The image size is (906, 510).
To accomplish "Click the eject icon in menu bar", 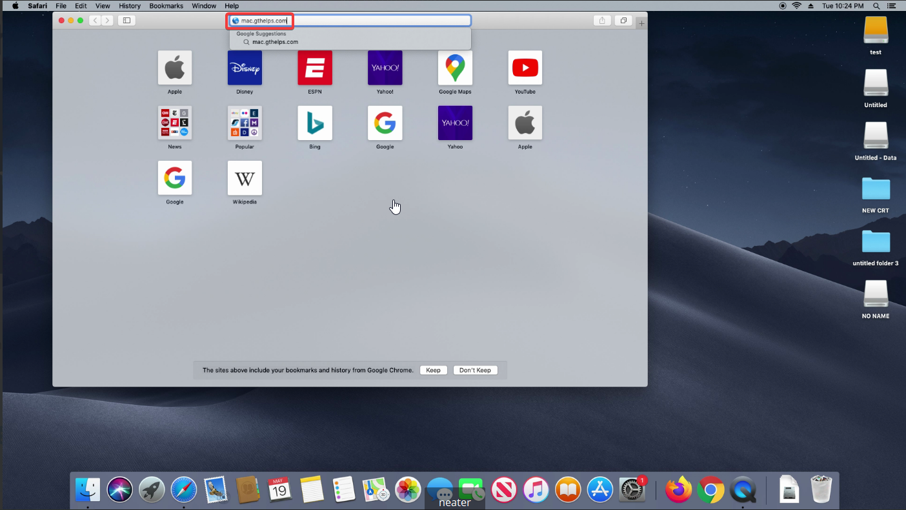I will coord(812,6).
